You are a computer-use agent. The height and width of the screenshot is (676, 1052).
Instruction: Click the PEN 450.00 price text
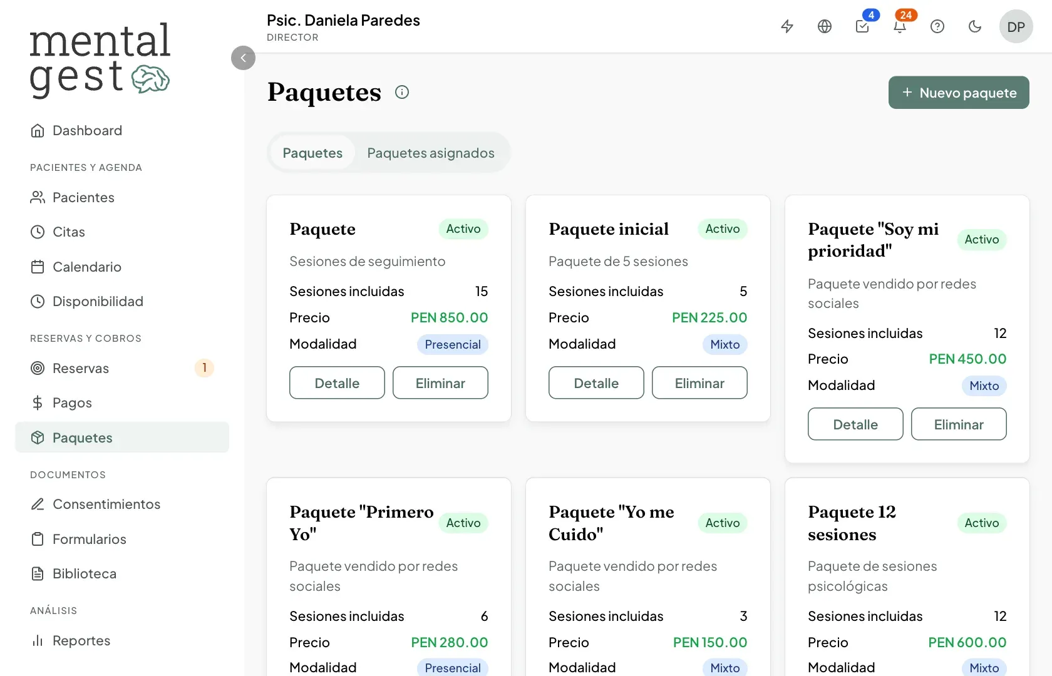(967, 359)
